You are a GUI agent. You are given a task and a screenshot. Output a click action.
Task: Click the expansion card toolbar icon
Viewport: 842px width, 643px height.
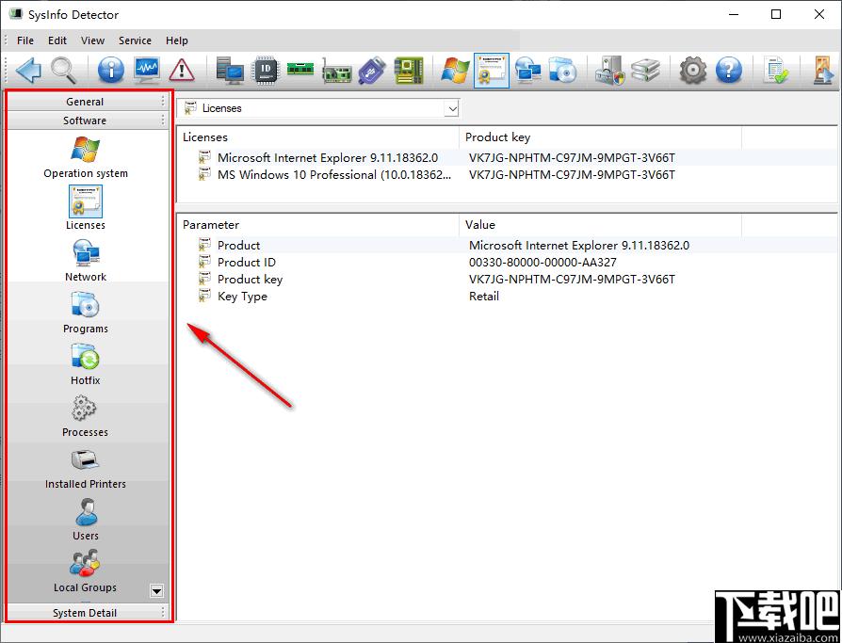(336, 71)
